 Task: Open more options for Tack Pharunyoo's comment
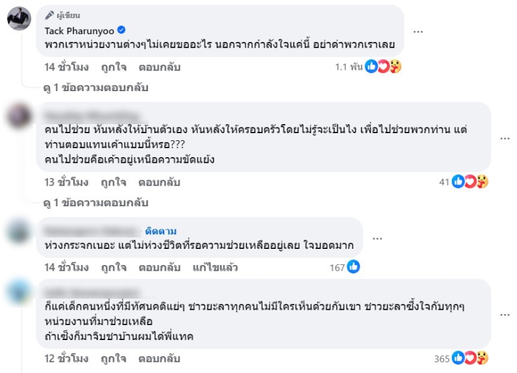419,32
